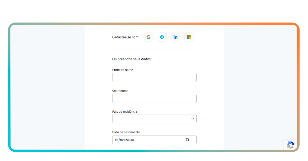Focus the Primeiro nome input field
This screenshot has height=161, width=308.
pyautogui.click(x=154, y=77)
